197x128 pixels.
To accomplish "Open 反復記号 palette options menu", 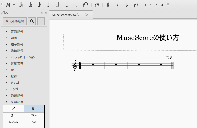I will coord(42,102).
